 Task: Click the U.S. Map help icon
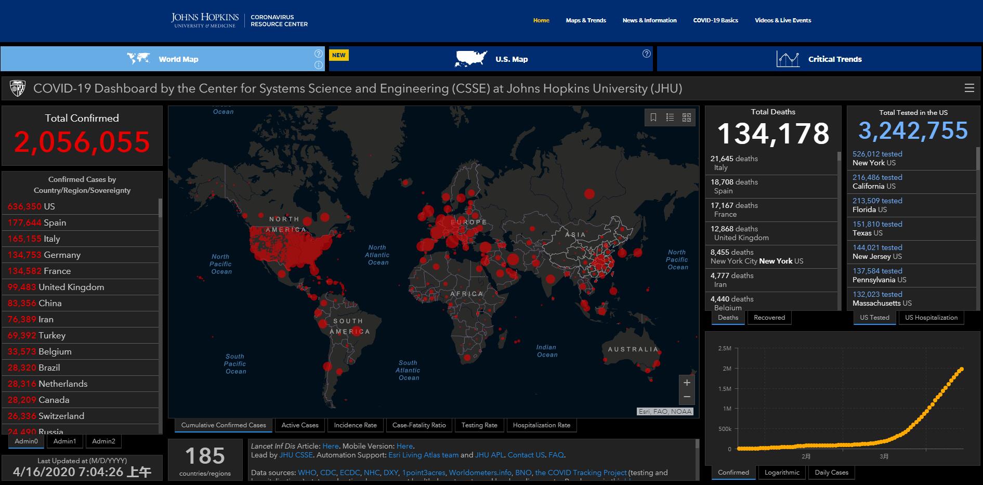(x=646, y=54)
